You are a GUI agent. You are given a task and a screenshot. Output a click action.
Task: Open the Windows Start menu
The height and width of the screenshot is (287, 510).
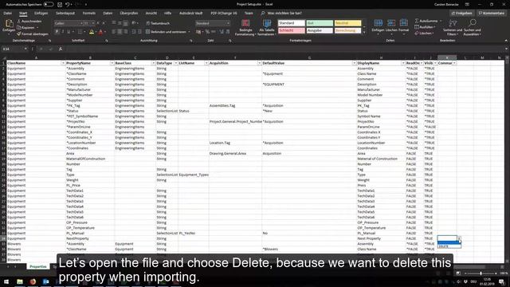(x=6, y=281)
